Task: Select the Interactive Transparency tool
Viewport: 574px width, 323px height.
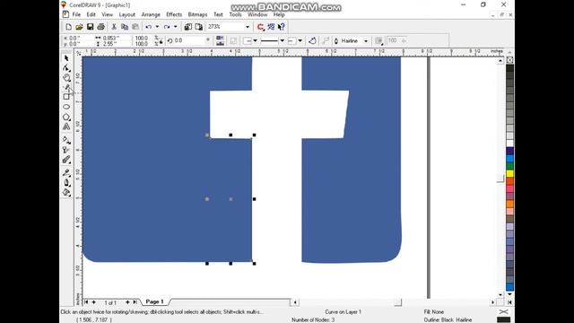Action: [66, 150]
